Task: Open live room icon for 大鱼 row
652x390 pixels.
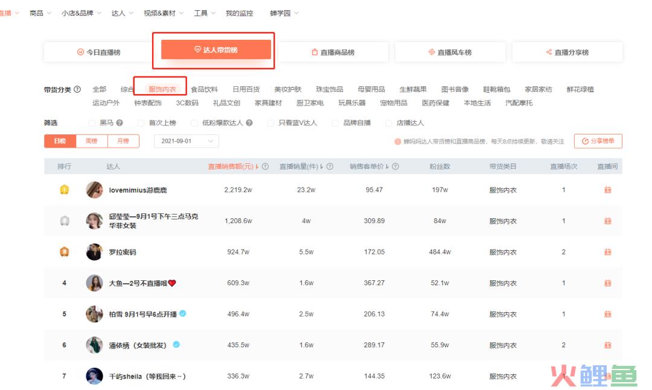Action: click(x=607, y=283)
